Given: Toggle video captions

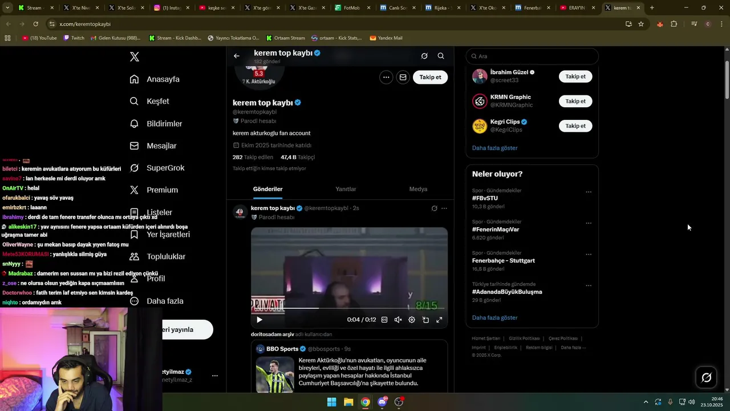Looking at the screenshot, I should click(x=384, y=320).
